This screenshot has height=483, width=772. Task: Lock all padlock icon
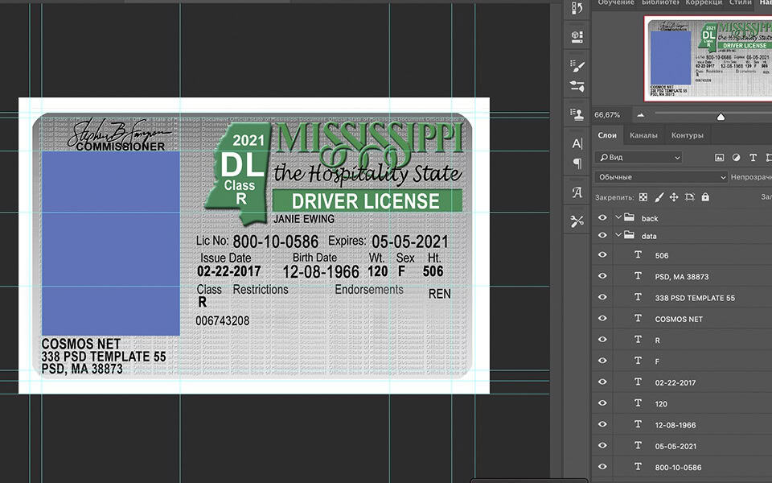pyautogui.click(x=705, y=197)
